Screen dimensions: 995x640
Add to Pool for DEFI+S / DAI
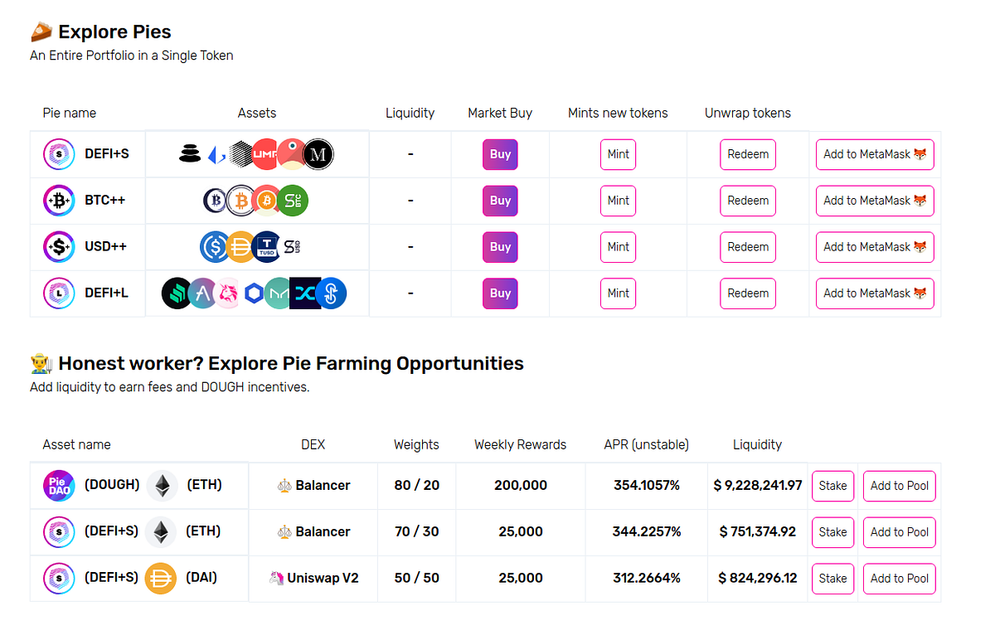900,579
